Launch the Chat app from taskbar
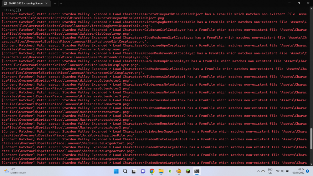 tap(143, 171)
